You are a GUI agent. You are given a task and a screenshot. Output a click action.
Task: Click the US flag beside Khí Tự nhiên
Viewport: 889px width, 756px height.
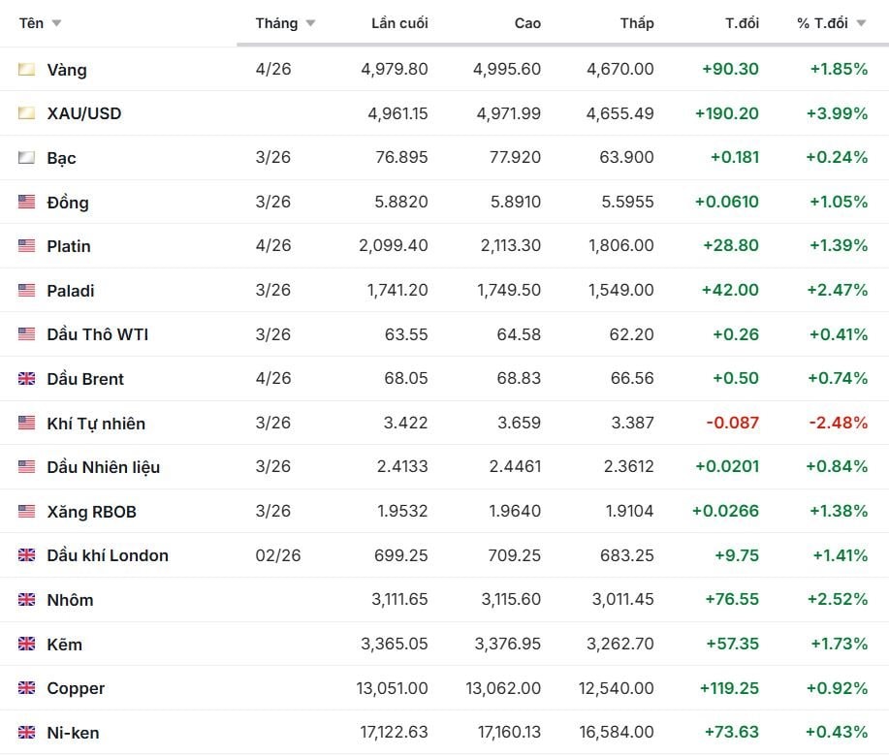pyautogui.click(x=26, y=423)
